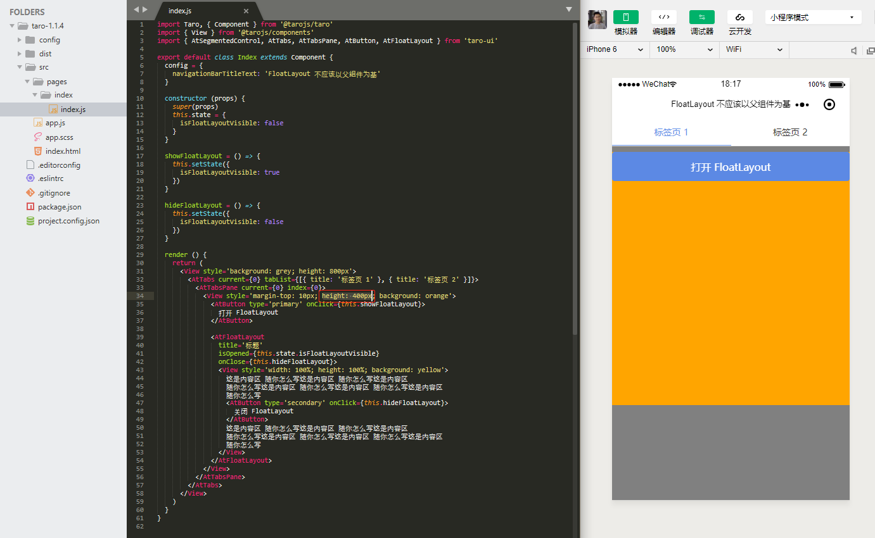Open the mini-program capsule menu dots
The image size is (875, 538).
click(x=802, y=104)
